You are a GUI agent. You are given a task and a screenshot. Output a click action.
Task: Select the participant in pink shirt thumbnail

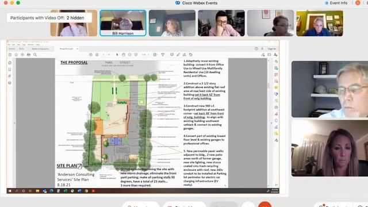[221, 23]
